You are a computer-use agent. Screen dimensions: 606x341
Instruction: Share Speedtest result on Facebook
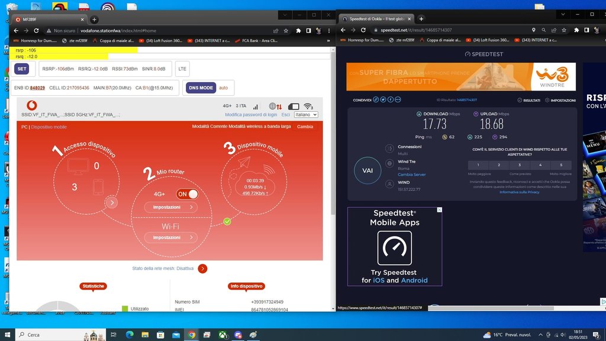pyautogui.click(x=391, y=99)
